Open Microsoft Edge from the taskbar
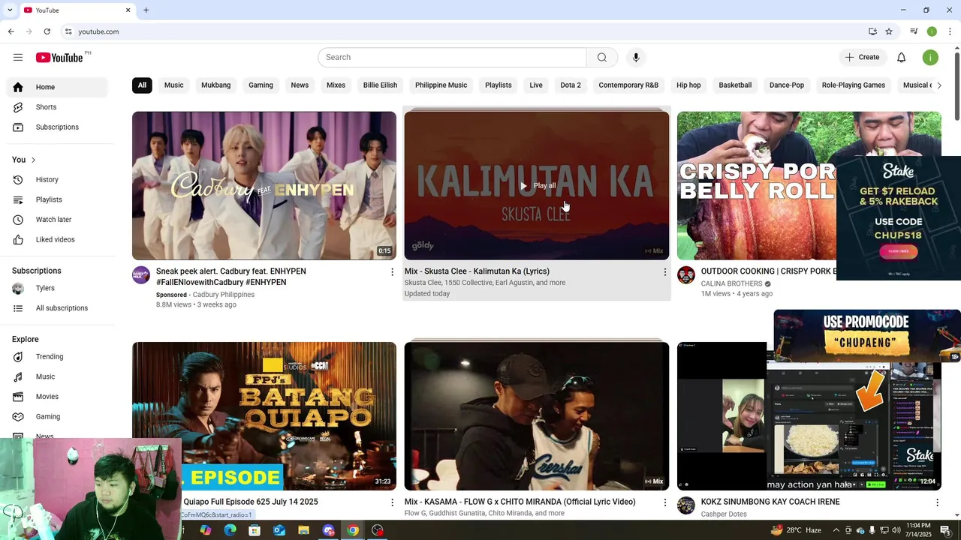961x540 pixels. click(230, 530)
